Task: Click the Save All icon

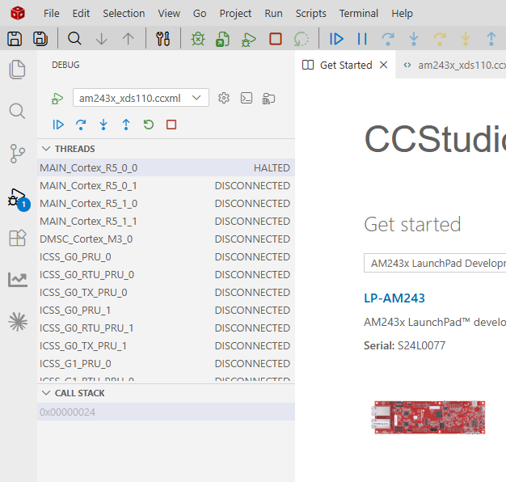Action: click(40, 39)
